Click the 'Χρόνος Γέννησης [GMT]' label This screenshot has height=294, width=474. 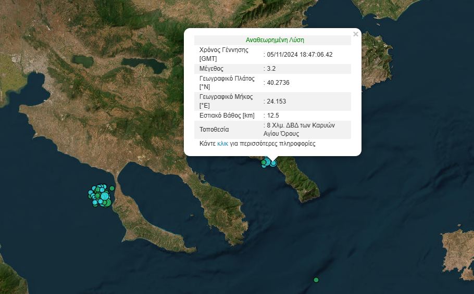[223, 54]
